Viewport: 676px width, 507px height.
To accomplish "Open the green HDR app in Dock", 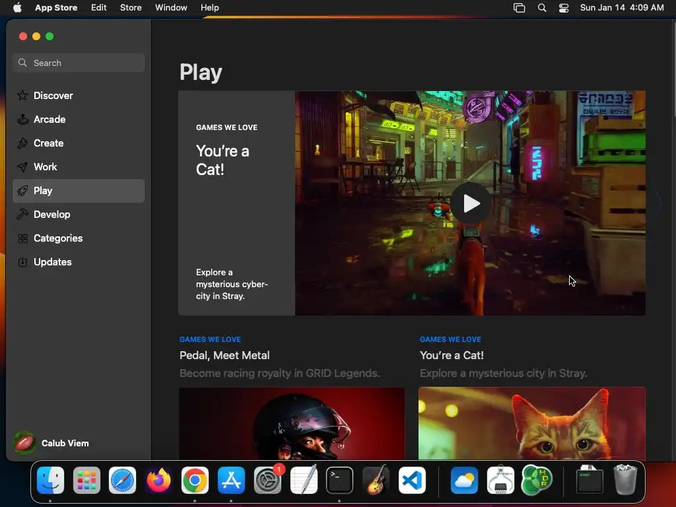I will click(x=537, y=481).
